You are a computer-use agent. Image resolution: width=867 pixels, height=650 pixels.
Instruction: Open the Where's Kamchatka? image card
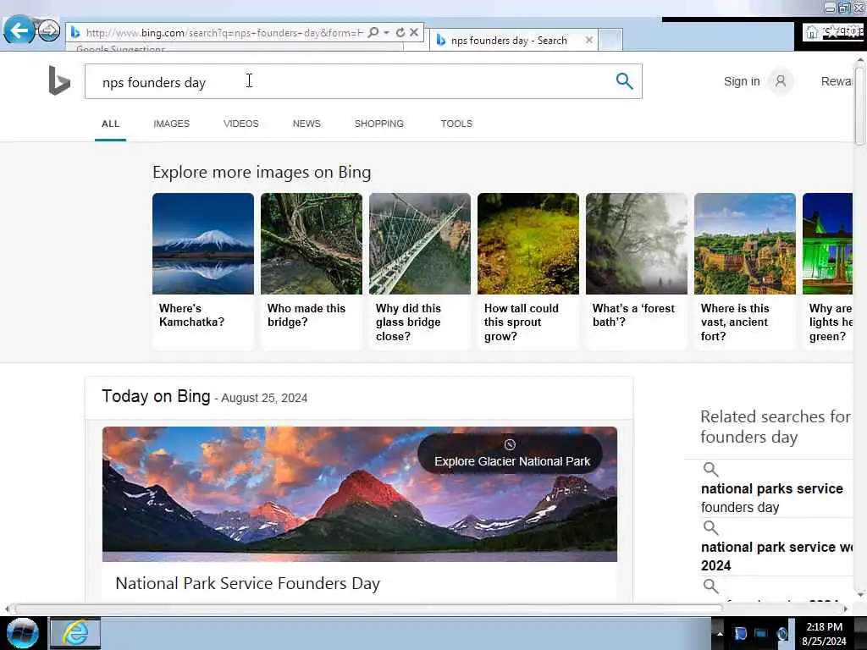click(203, 271)
